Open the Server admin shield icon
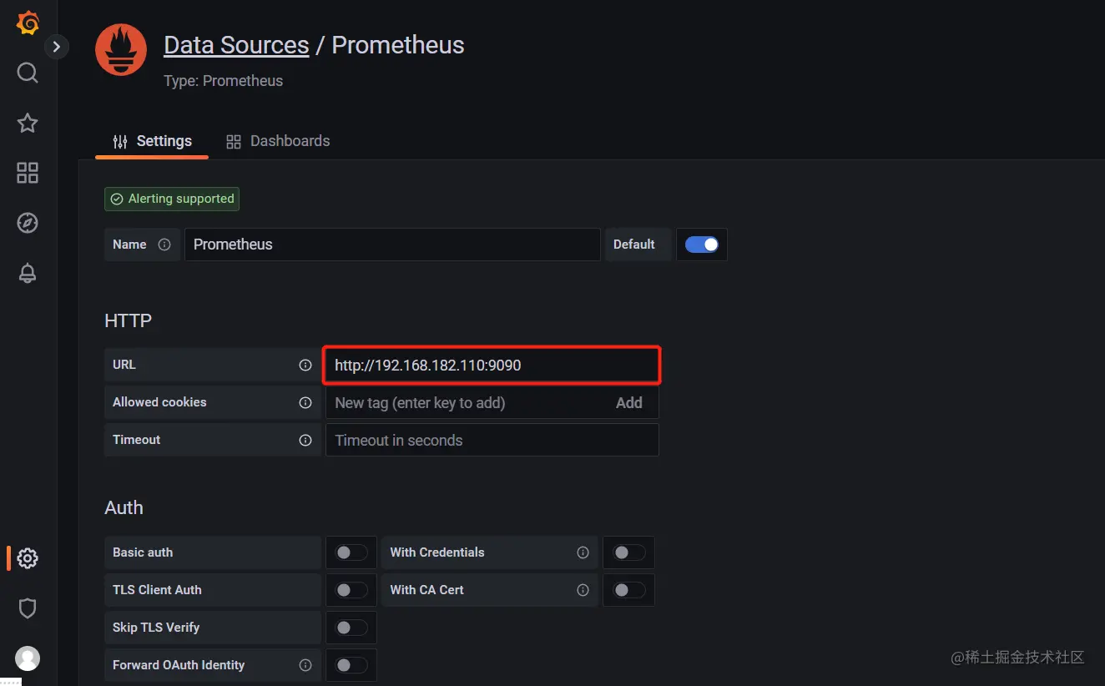This screenshot has height=686, width=1105. click(28, 608)
